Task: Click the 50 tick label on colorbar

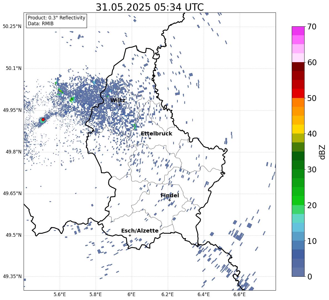Action: [312, 98]
